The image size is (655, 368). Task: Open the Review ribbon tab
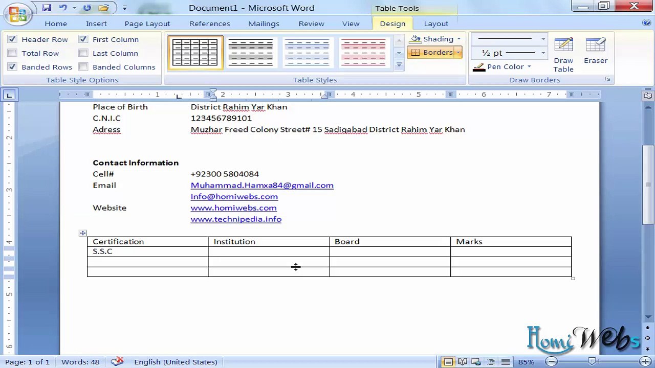[312, 24]
